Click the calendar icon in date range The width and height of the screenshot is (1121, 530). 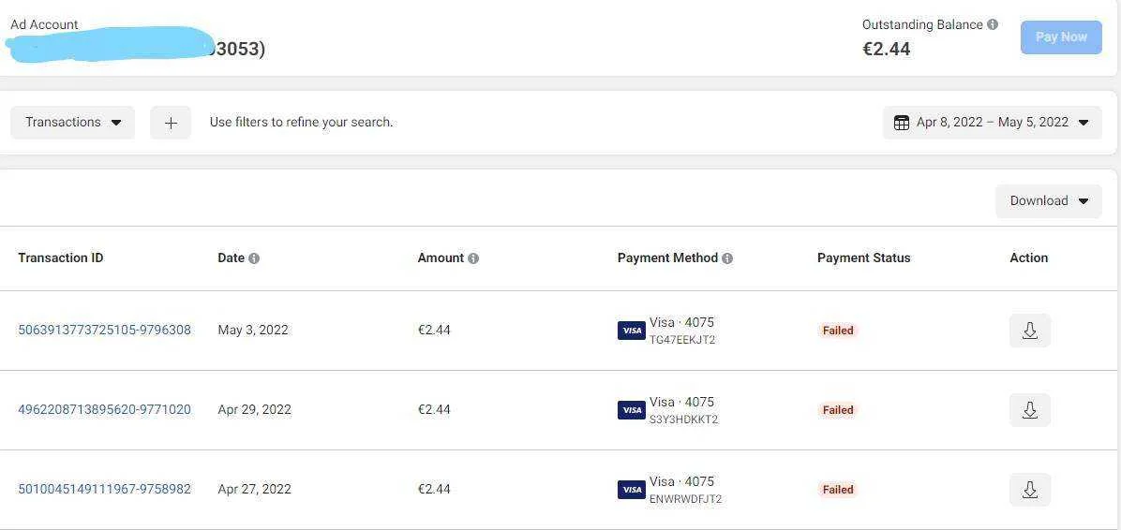[x=902, y=123]
